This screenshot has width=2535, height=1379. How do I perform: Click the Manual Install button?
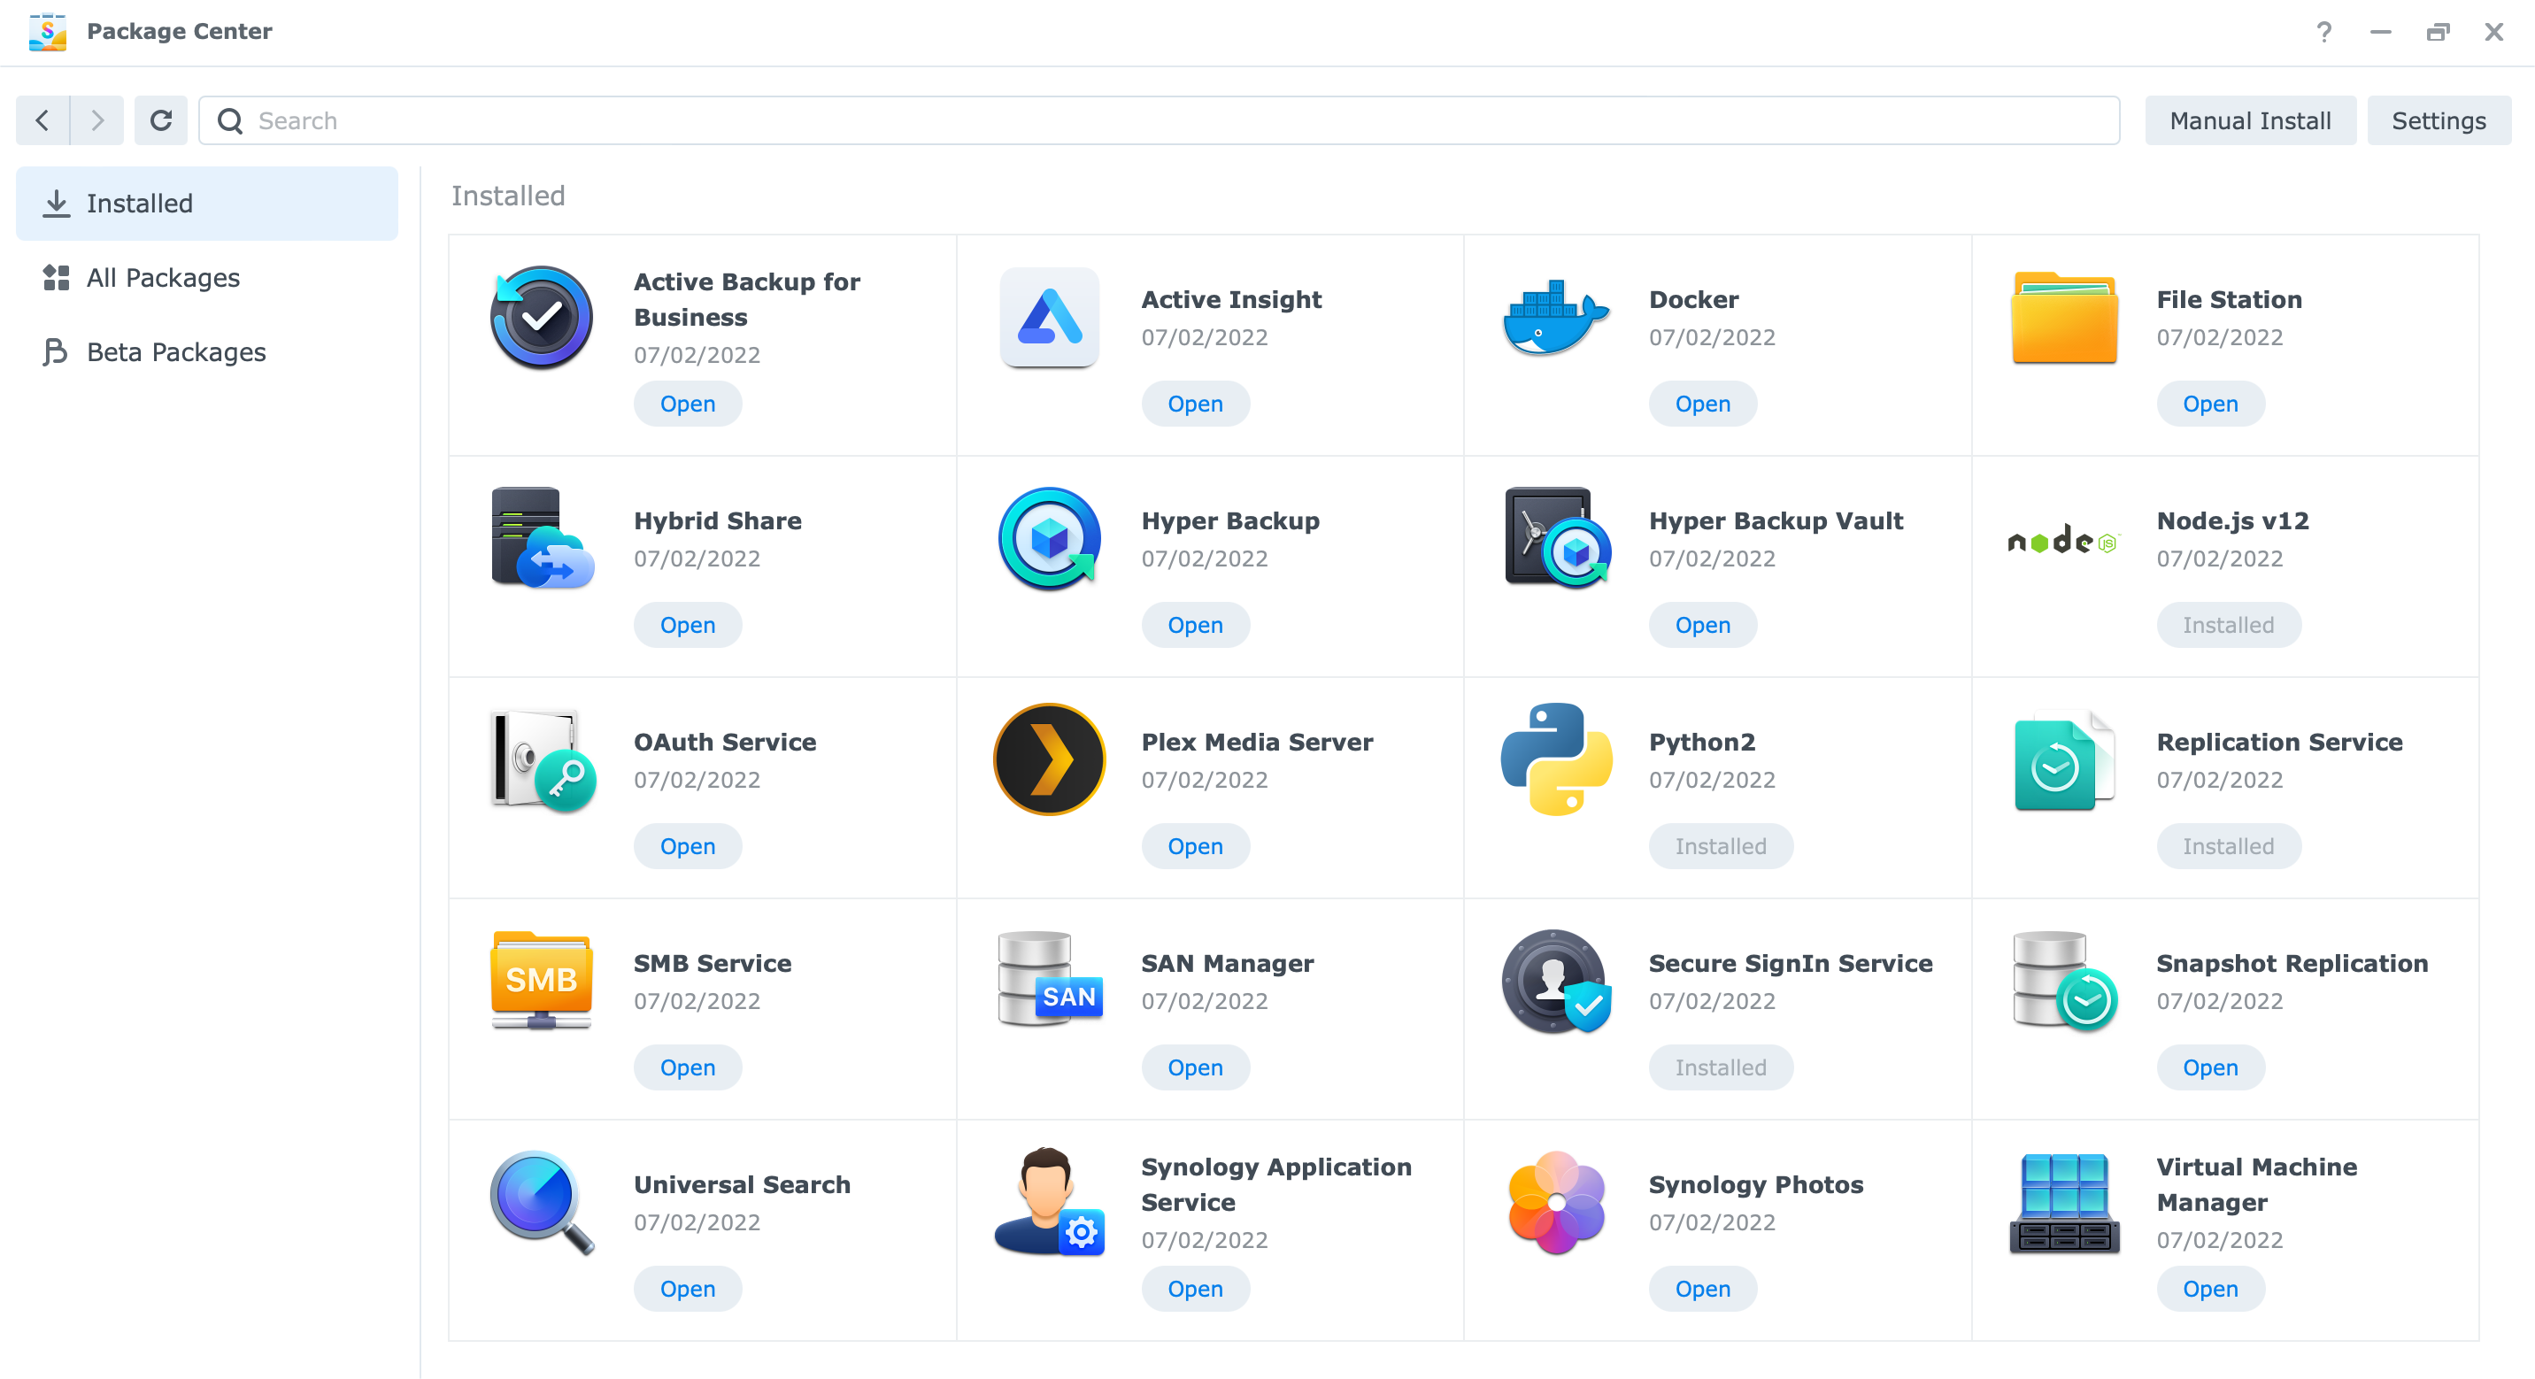click(x=2250, y=120)
